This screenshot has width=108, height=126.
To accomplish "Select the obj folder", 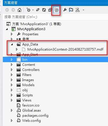I will pyautogui.click(x=25, y=90).
